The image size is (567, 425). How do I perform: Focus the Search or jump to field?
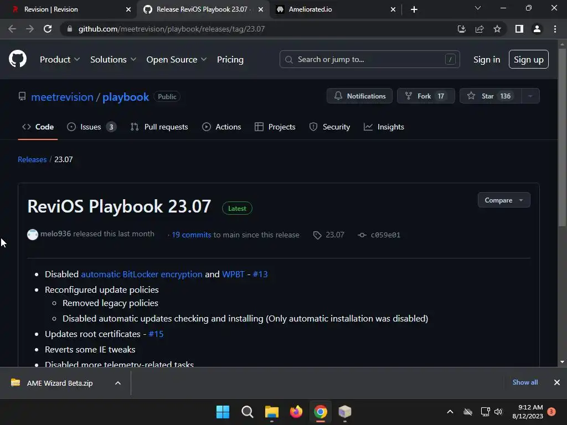369,59
